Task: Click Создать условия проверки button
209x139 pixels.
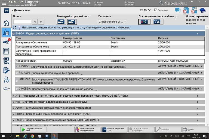Action: pyautogui.click(x=141, y=129)
